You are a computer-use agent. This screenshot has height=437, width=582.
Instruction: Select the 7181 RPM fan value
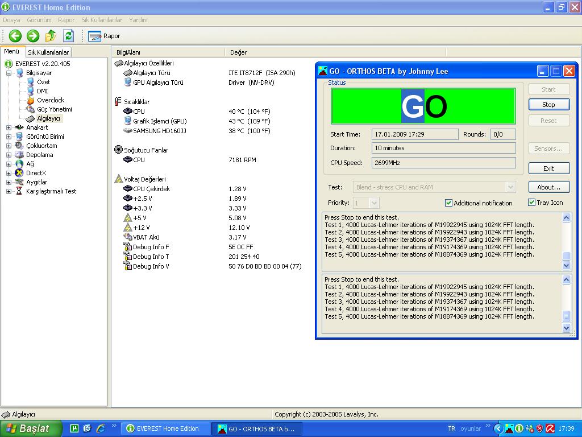tap(242, 160)
